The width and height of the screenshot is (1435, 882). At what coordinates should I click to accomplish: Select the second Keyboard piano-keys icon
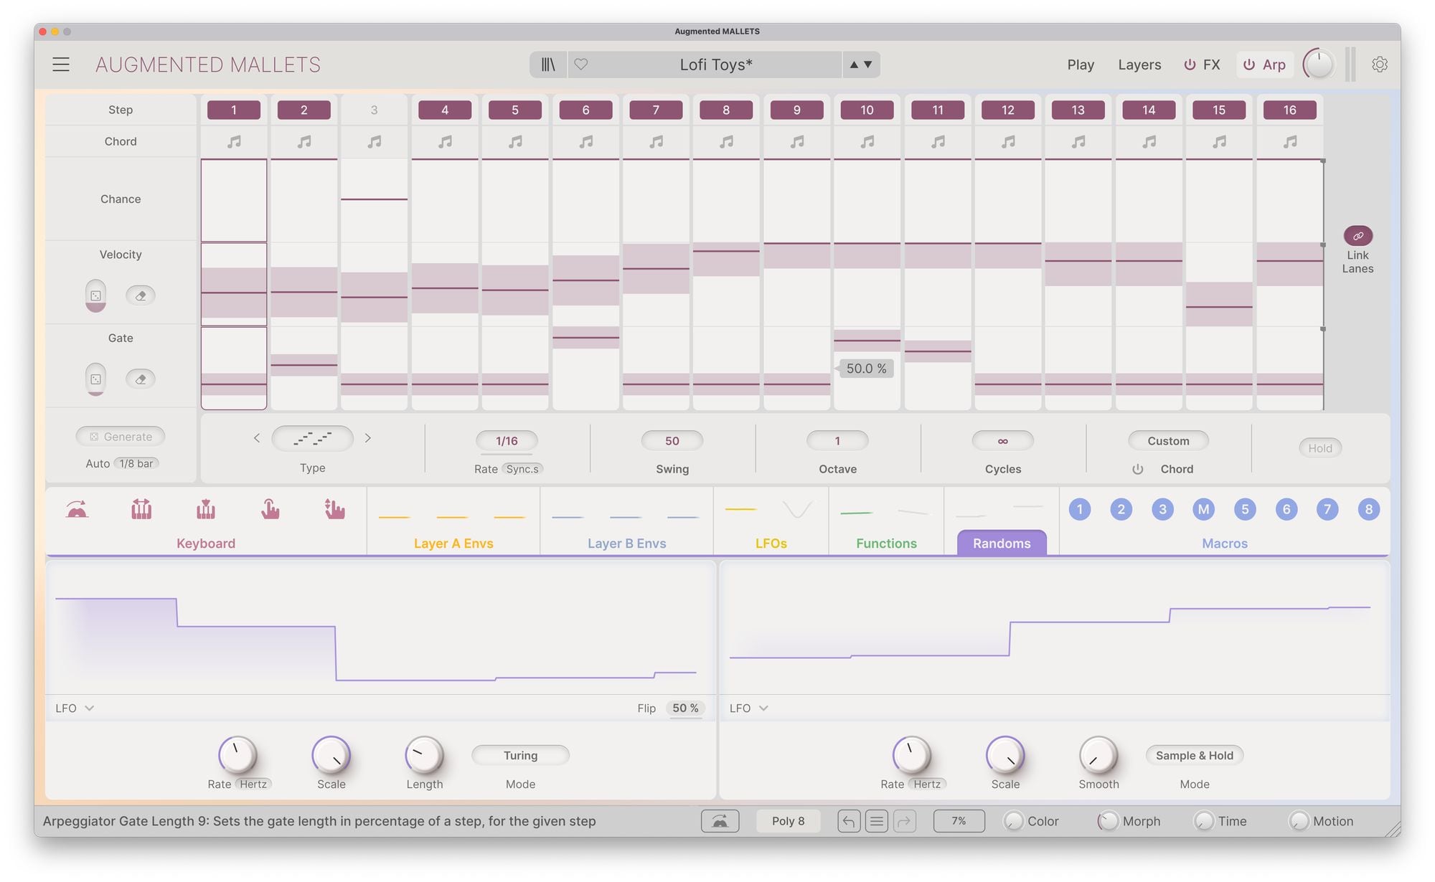click(x=141, y=510)
